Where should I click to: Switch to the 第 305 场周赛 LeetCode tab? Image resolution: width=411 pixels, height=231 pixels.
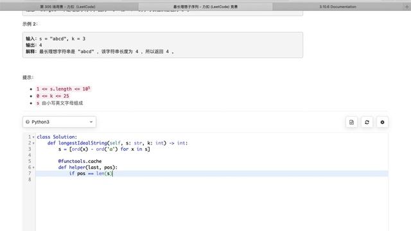tap(67, 6)
